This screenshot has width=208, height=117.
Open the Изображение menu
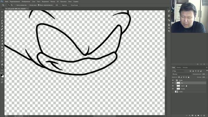coord(26,2)
